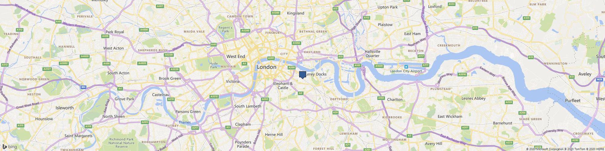Click the London City Airport plane icon
This screenshot has height=151, width=605.
pos(406,67)
